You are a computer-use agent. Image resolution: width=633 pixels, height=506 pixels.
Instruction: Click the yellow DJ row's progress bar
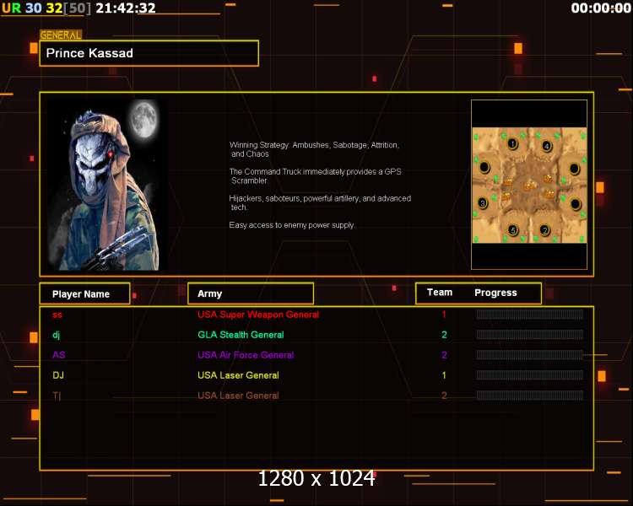pyautogui.click(x=530, y=375)
